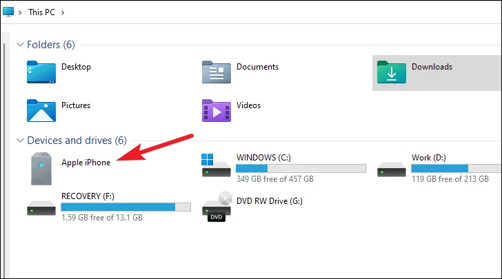Click the Desktop folder label

coord(76,67)
